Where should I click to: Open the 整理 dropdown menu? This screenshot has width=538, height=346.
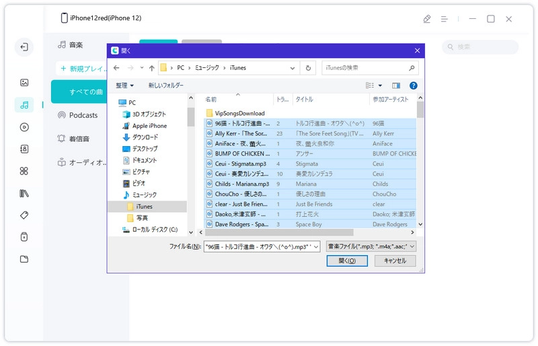[x=124, y=85]
